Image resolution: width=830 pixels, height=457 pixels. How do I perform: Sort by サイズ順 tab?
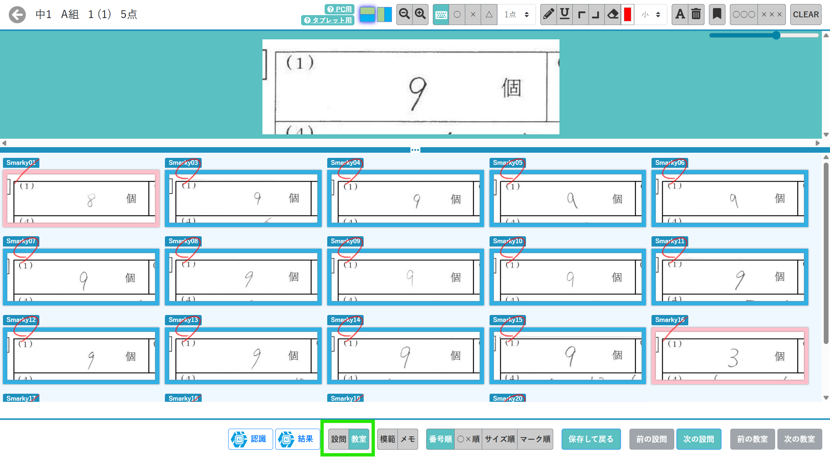click(499, 439)
